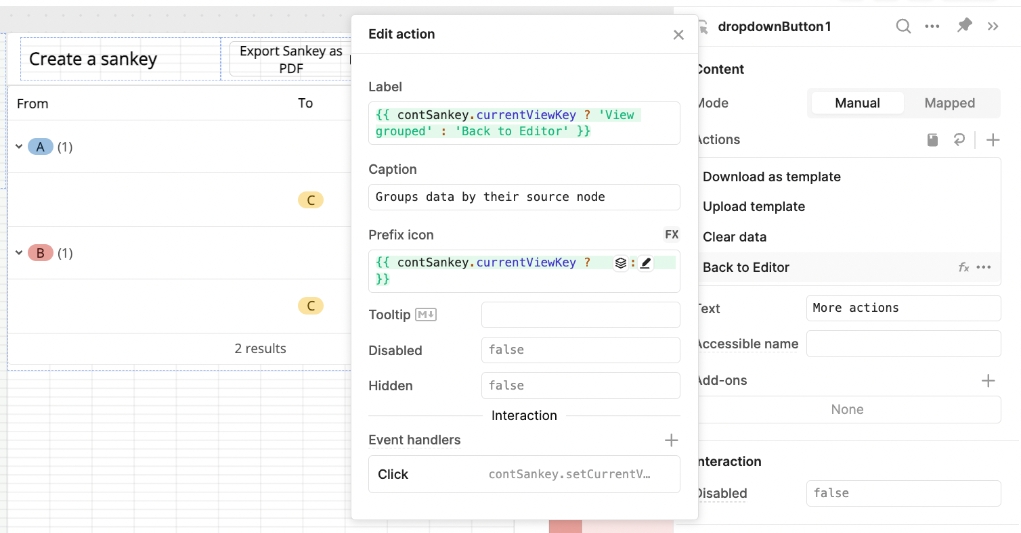The width and height of the screenshot is (1021, 533).
Task: Click the layers icon in Prefix icon field
Action: click(621, 263)
